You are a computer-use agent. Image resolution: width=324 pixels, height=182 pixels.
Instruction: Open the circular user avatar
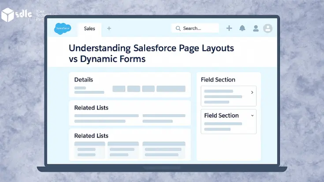click(268, 29)
